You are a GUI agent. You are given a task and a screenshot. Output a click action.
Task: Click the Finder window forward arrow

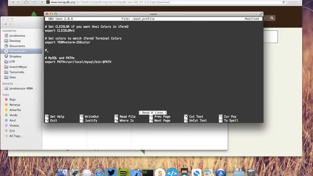click(11, 24)
